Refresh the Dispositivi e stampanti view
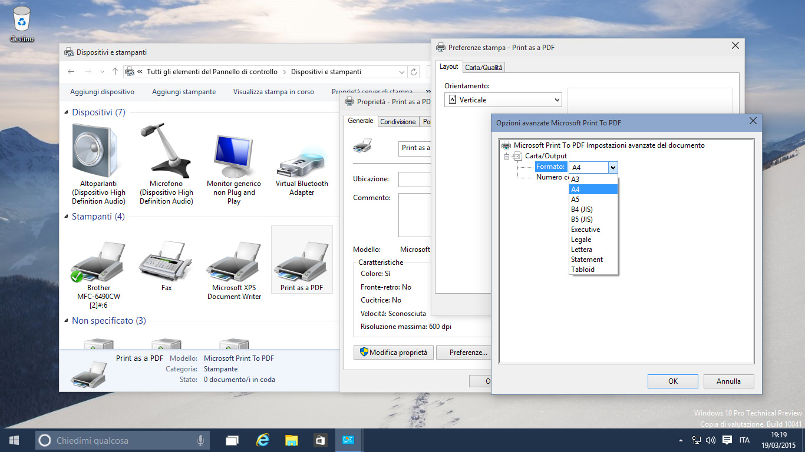This screenshot has height=452, width=805. [414, 72]
